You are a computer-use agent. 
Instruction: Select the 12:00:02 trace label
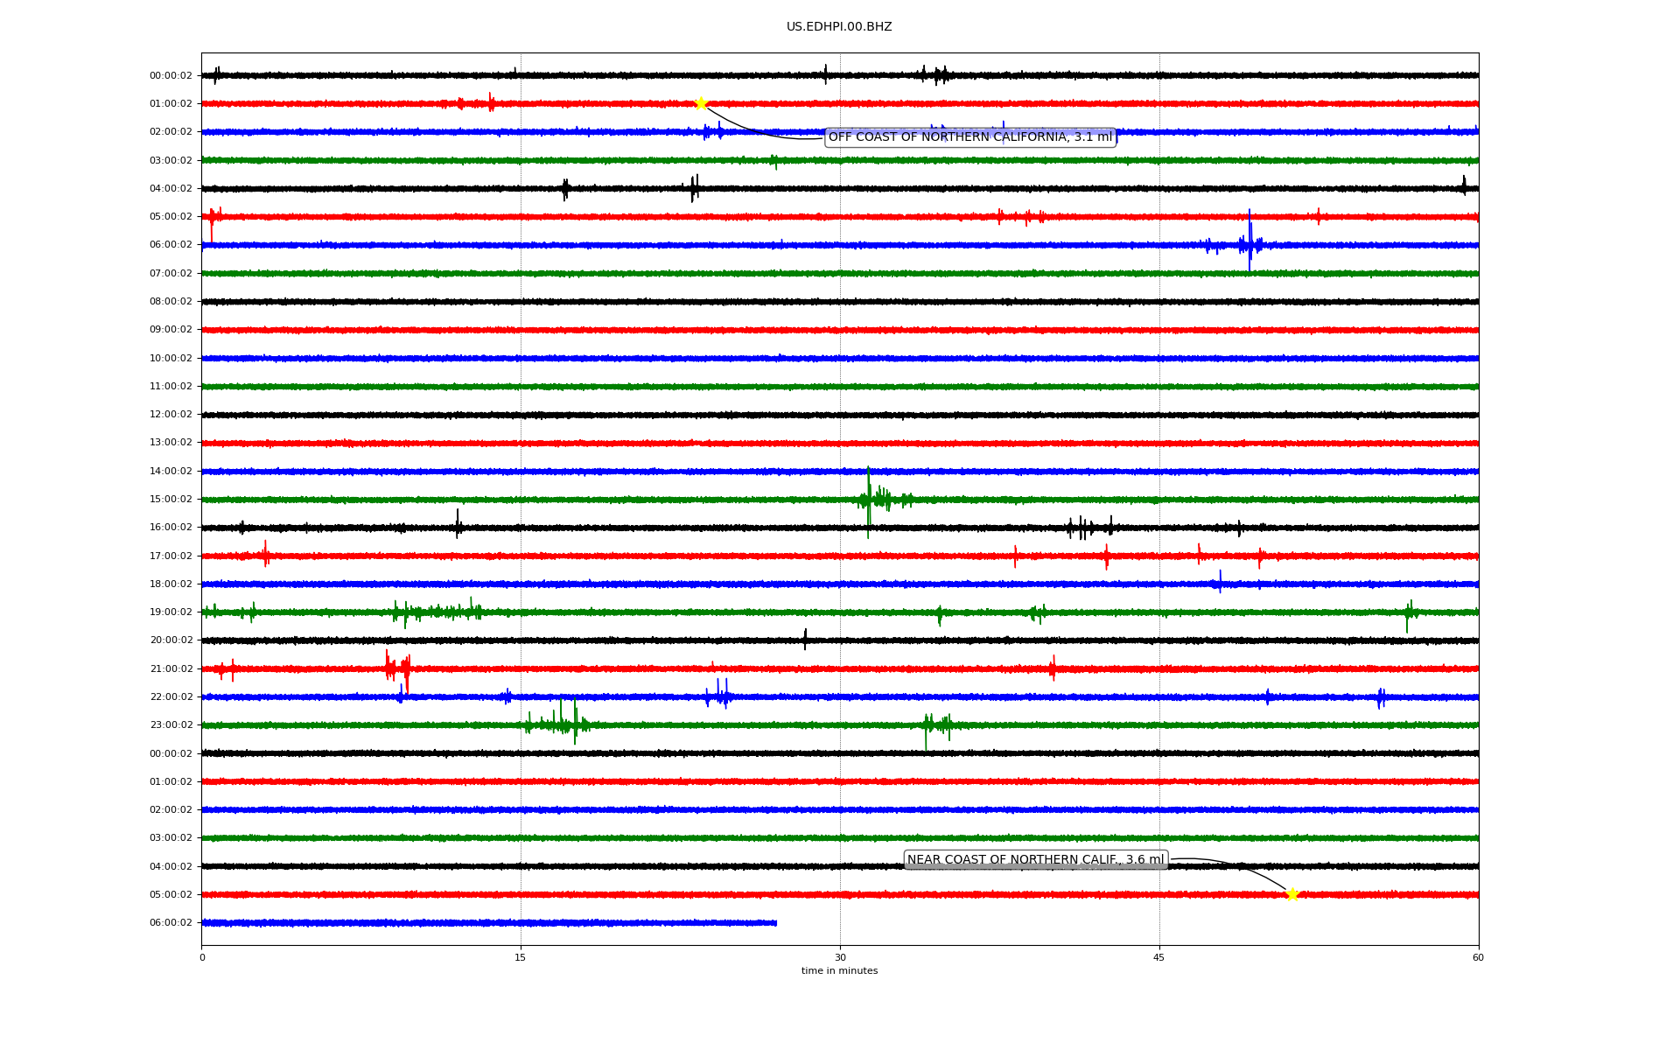click(171, 414)
